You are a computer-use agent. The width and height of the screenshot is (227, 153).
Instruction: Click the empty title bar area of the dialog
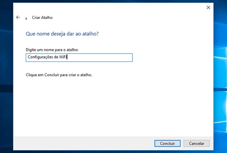click(113, 8)
